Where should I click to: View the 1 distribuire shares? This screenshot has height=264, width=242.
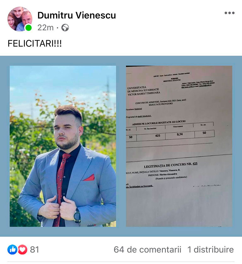pyautogui.click(x=211, y=250)
